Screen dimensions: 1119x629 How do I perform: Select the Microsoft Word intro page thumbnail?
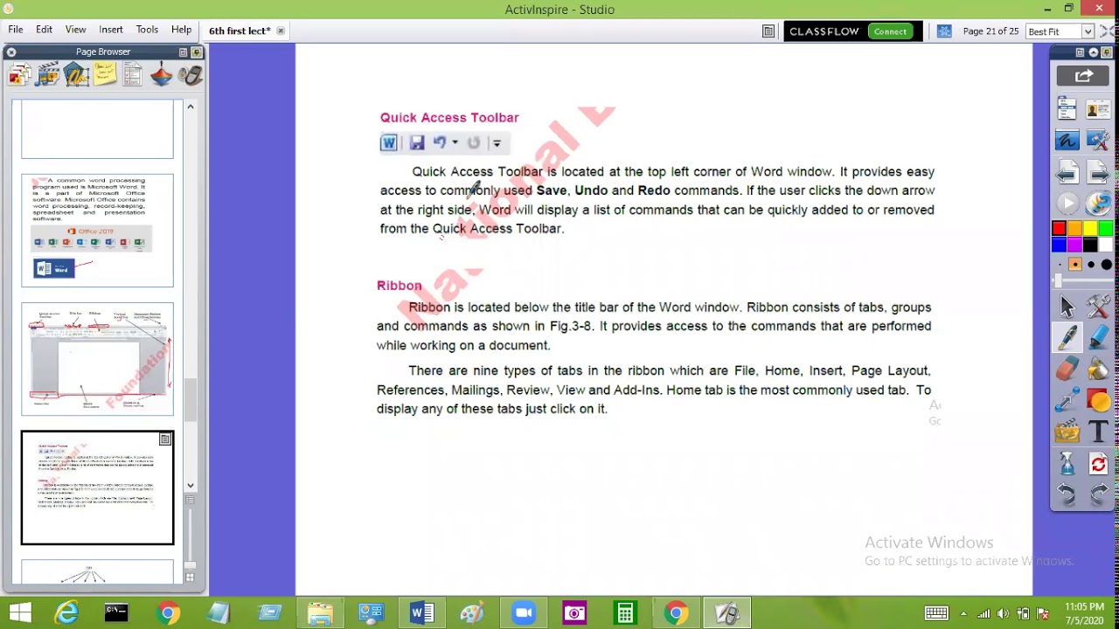tap(97, 231)
